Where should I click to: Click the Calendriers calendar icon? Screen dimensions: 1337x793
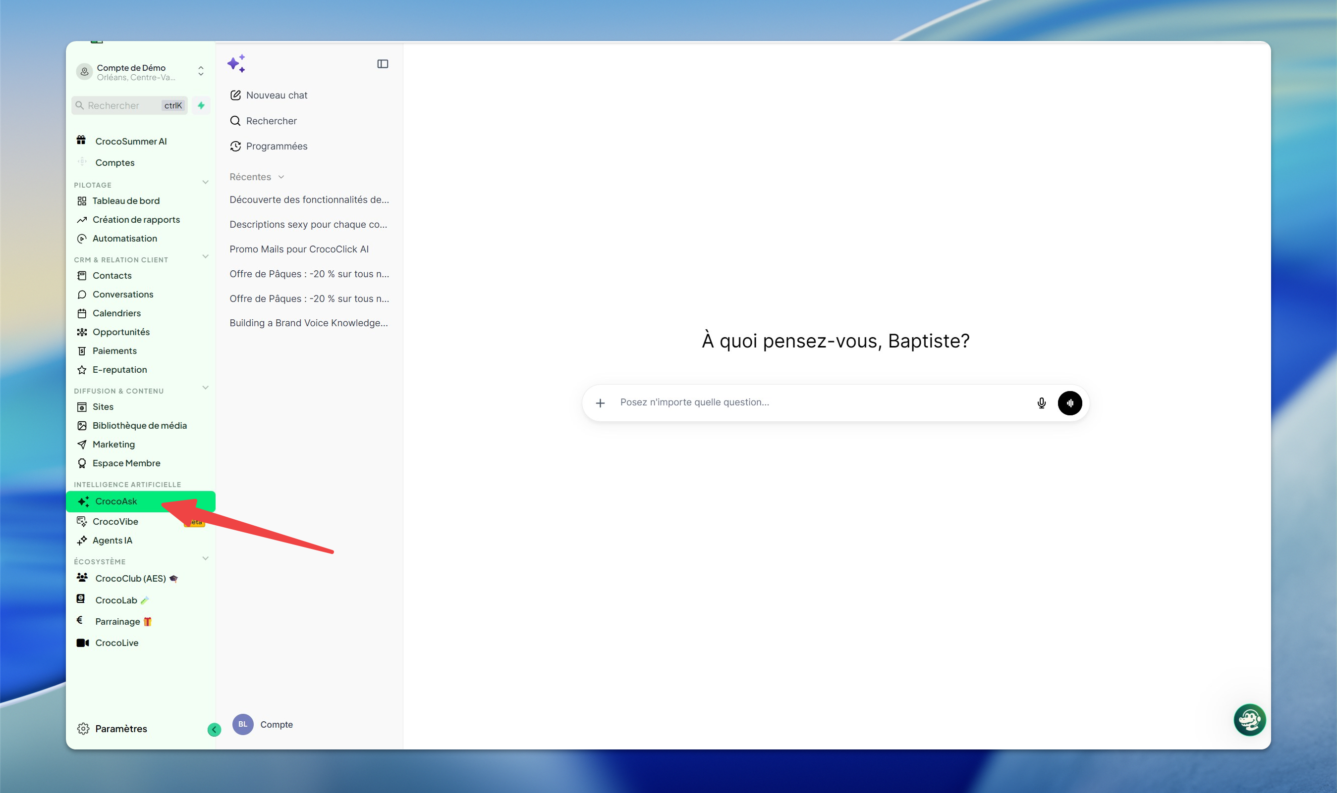(x=82, y=313)
